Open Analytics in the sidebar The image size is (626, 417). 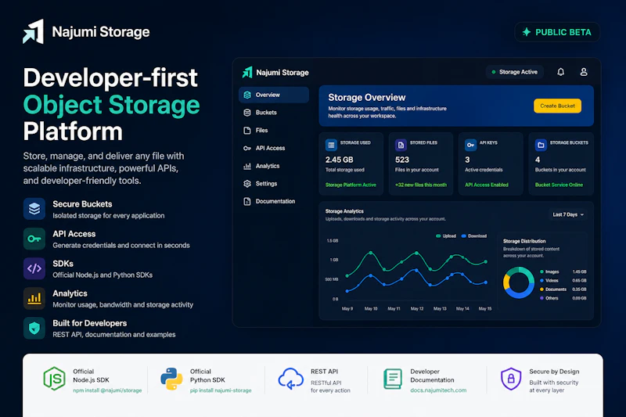tap(274, 166)
